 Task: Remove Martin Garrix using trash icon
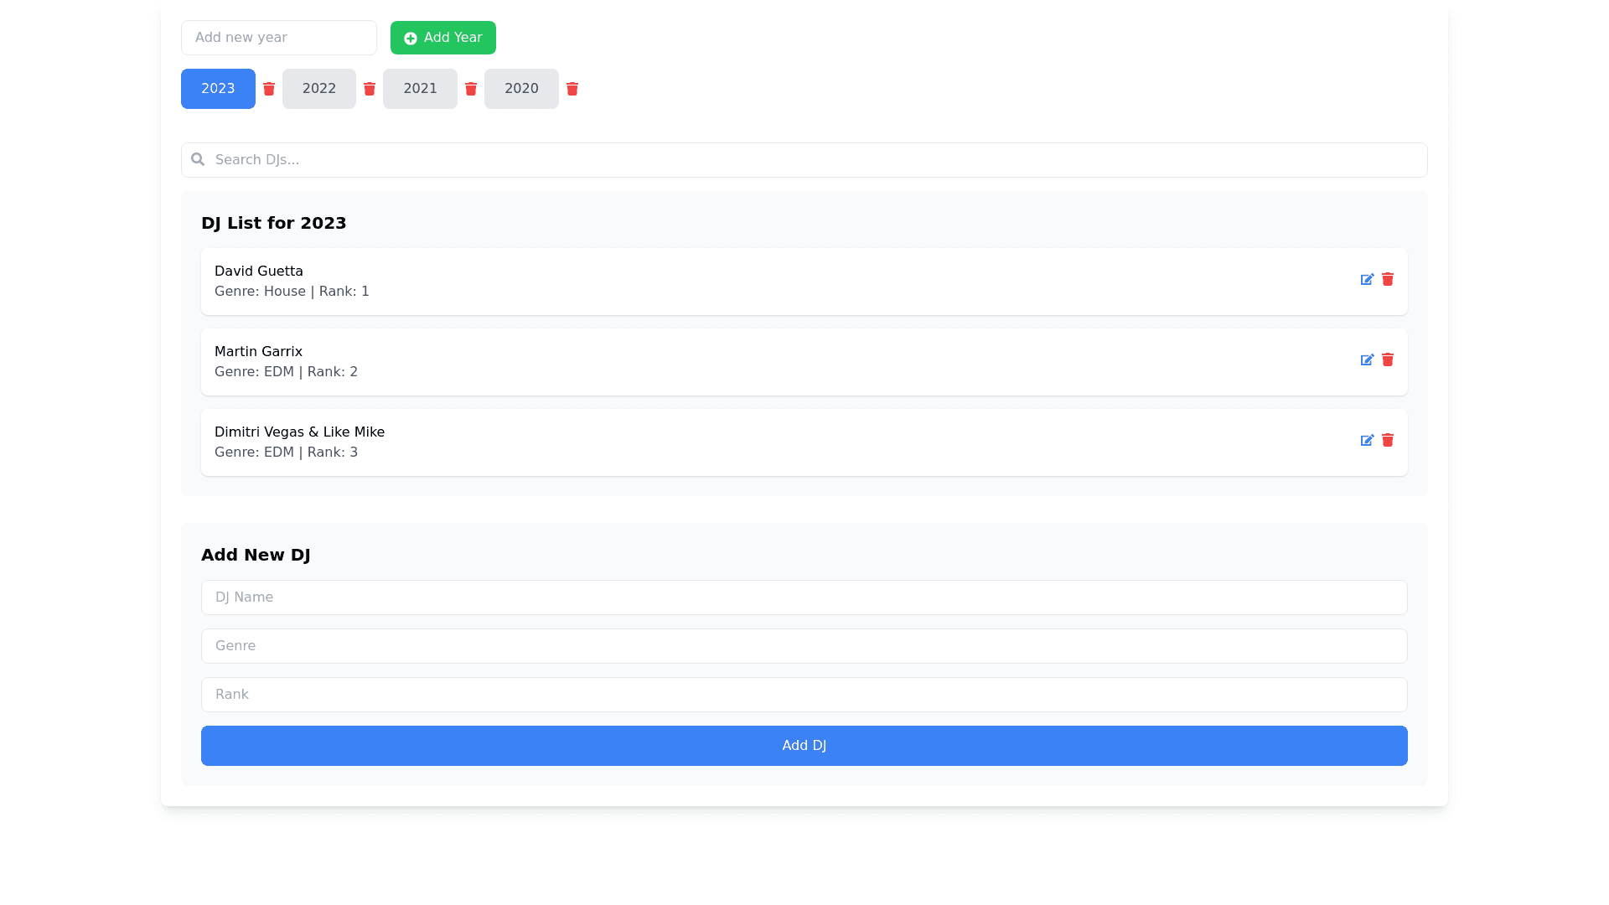pos(1388,359)
